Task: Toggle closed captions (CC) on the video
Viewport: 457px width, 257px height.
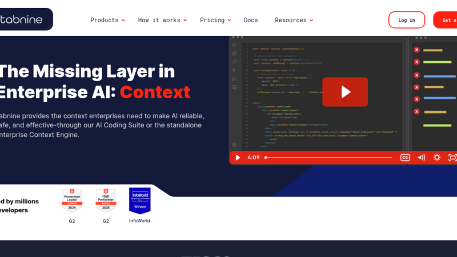Action: tap(405, 158)
